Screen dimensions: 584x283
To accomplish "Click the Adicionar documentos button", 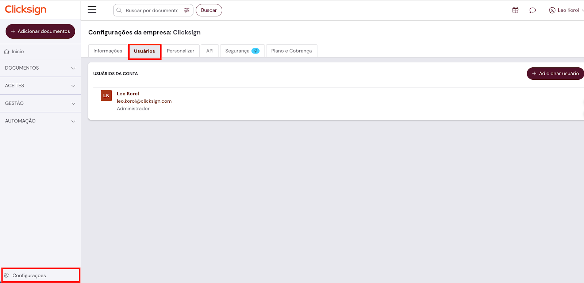I will click(40, 31).
